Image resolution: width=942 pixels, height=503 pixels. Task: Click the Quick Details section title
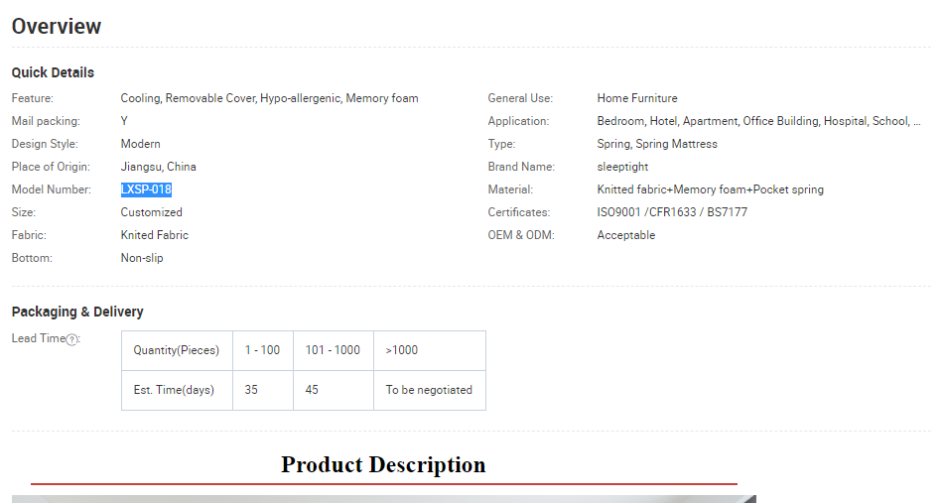pos(53,72)
